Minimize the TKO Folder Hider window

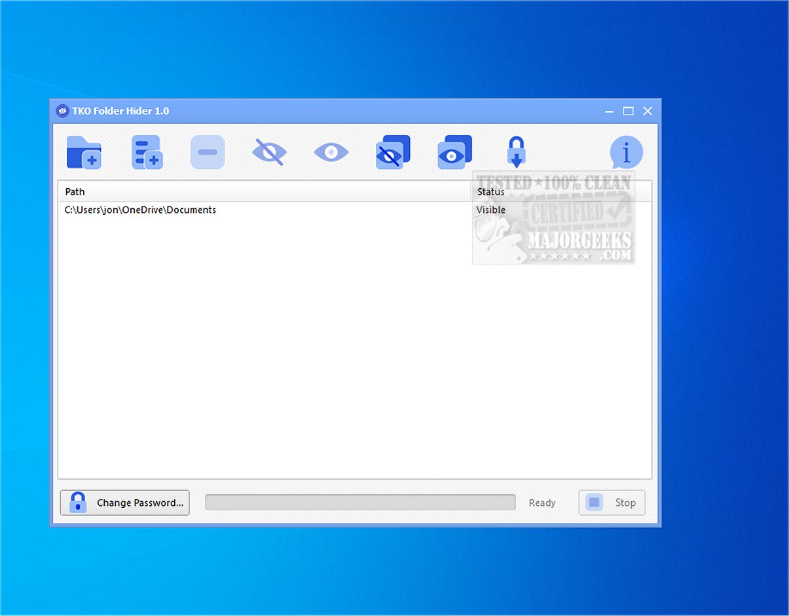click(609, 111)
